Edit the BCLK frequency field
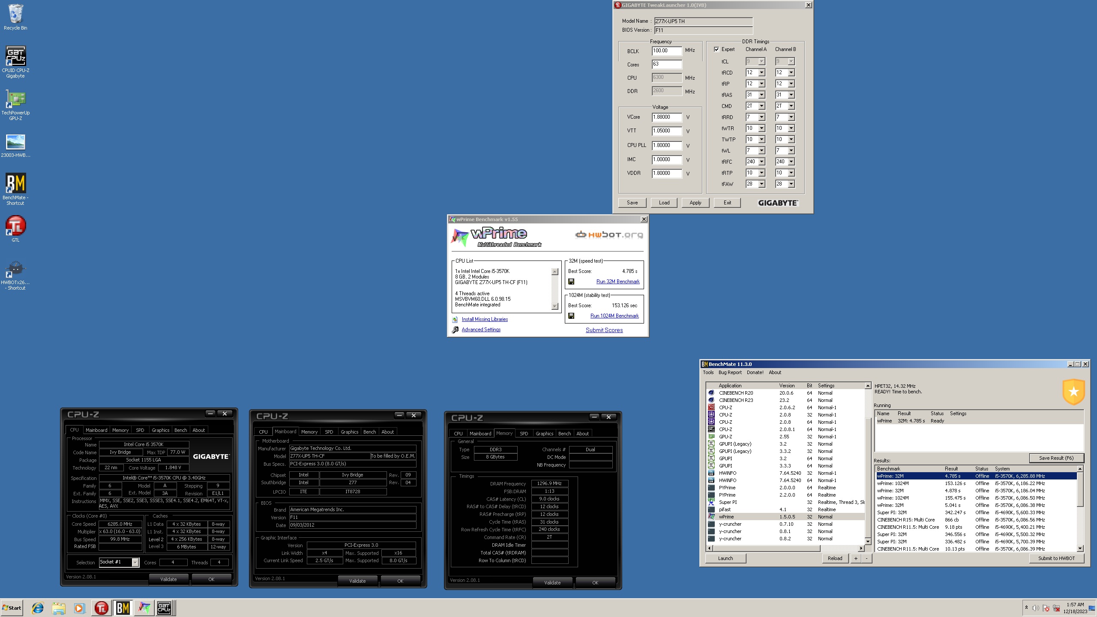The width and height of the screenshot is (1097, 617). click(x=667, y=51)
